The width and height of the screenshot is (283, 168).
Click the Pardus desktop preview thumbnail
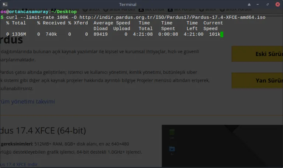(x=222, y=146)
